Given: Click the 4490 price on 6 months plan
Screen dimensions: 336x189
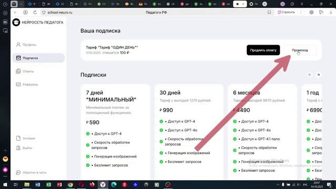Looking at the screenshot, I should coord(241,110).
